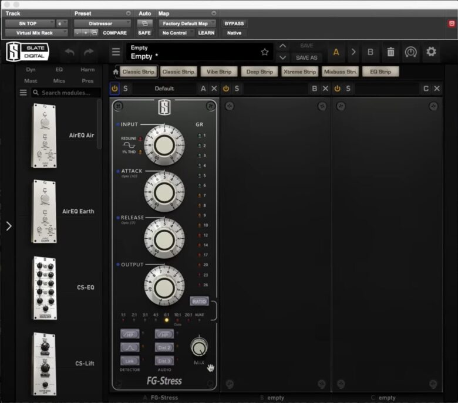458x403 pixels.
Task: Open the Distressor preset dropdown
Action: point(102,23)
